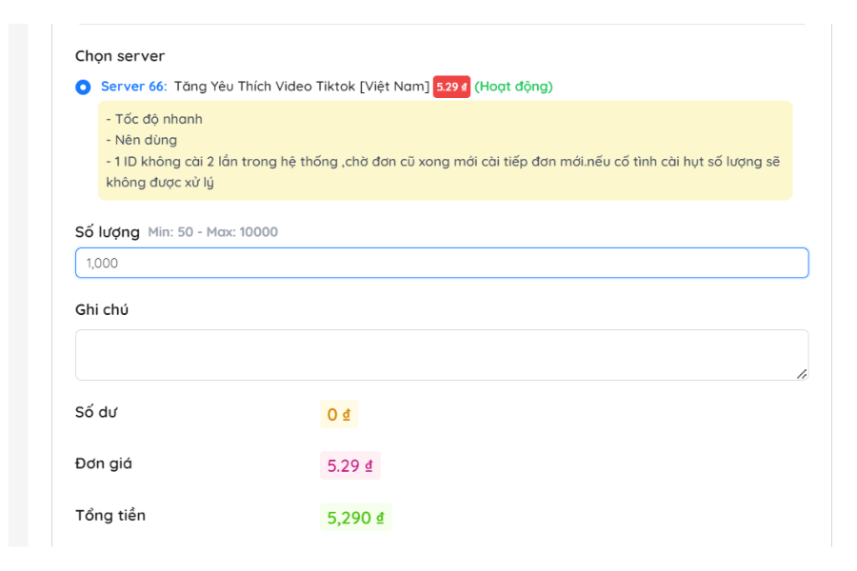Click the green (Hoạt động) status label

[x=513, y=87]
